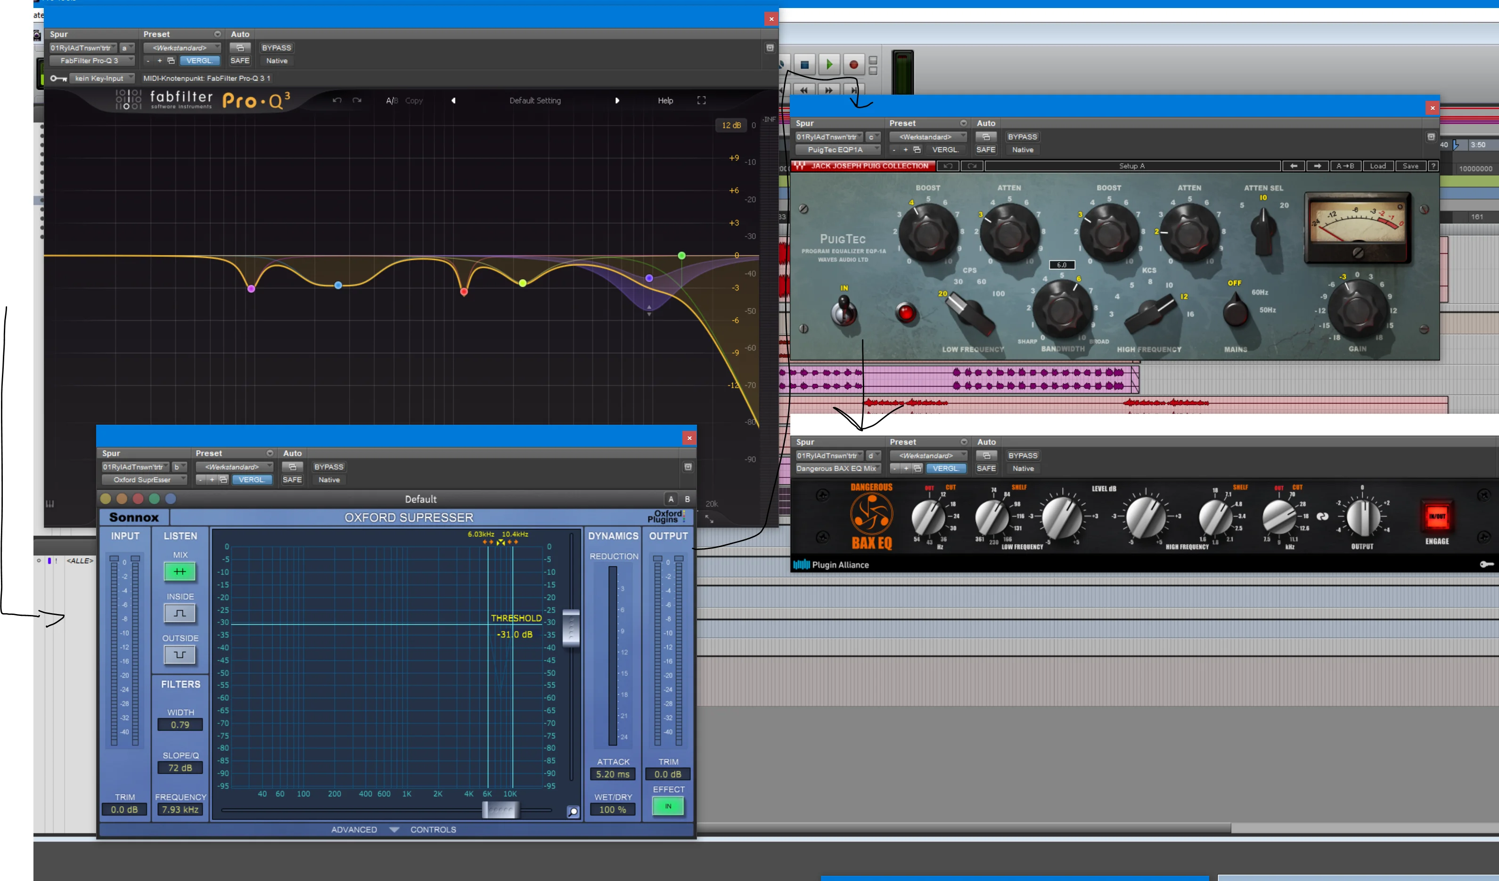Open the Pro-Q 3 Help menu
1499x881 pixels.
click(x=665, y=100)
